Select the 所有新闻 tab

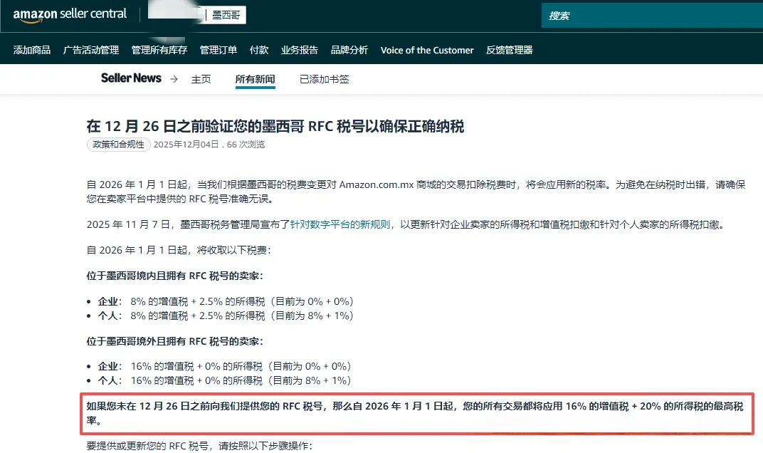[255, 79]
